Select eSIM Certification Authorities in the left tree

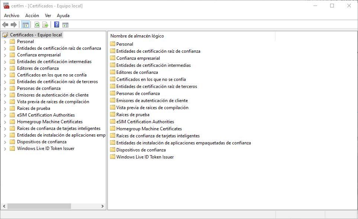pos(46,115)
